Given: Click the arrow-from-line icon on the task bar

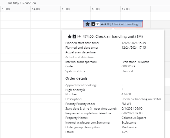Looking at the screenshot, I should pyautogui.click(x=97, y=24).
